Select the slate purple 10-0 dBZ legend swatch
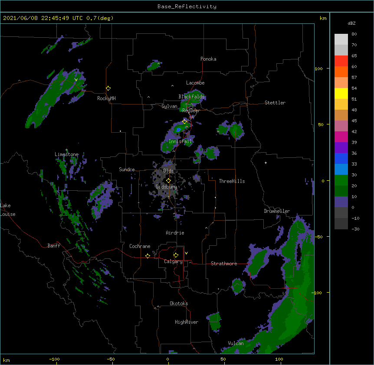This screenshot has height=365, width=374. [341, 202]
